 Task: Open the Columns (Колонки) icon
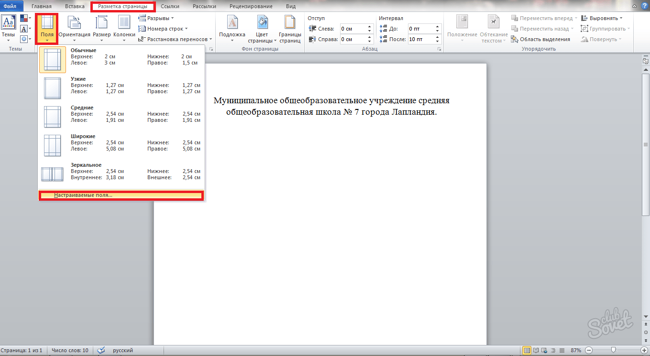tap(124, 24)
